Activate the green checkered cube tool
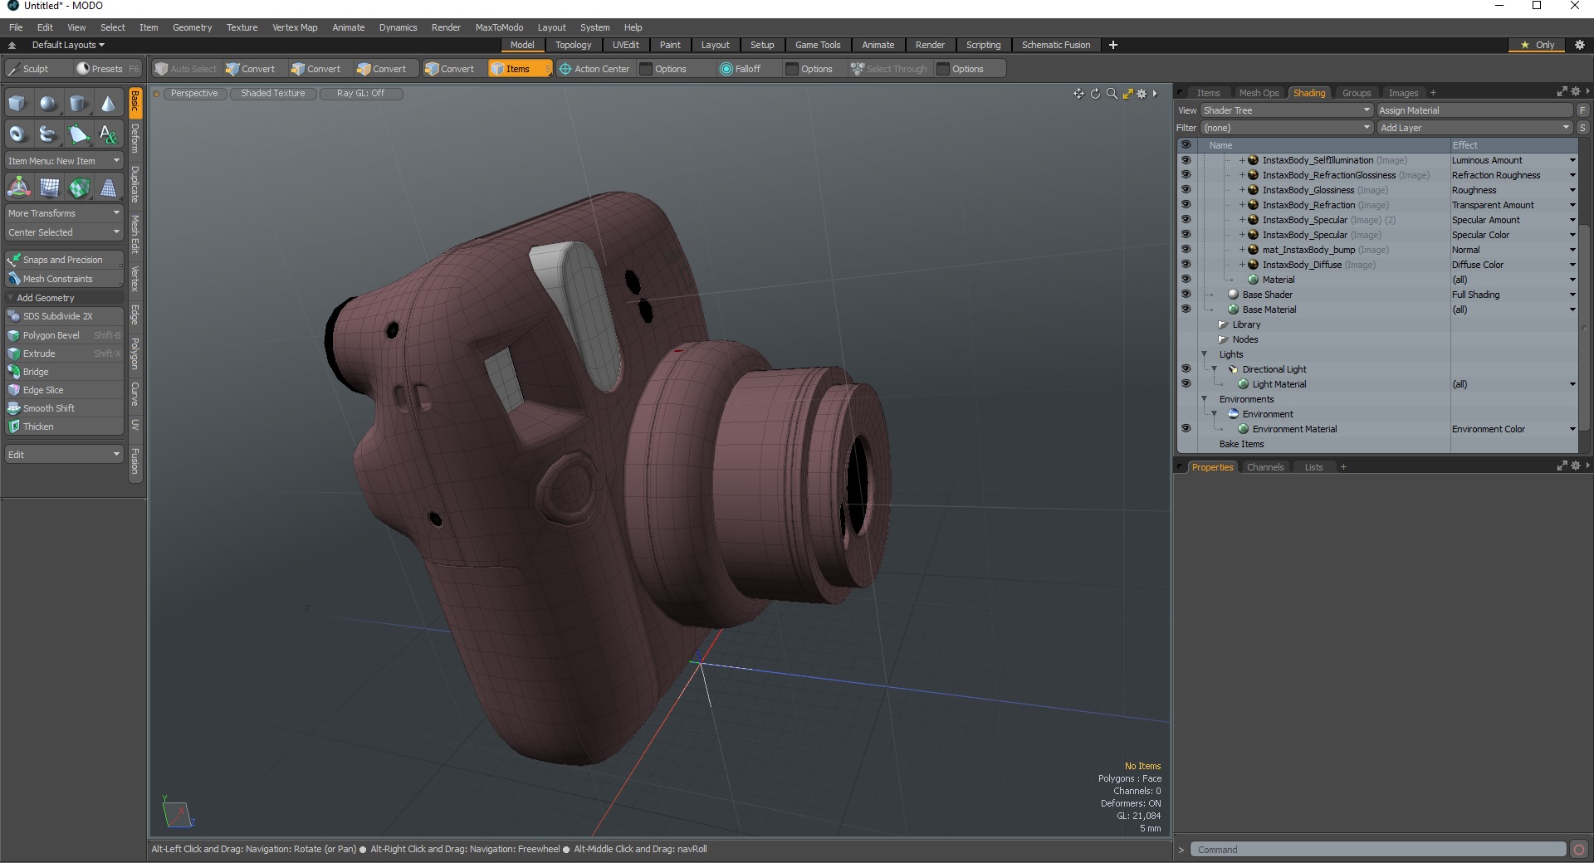Viewport: 1594px width, 863px height. (79, 188)
